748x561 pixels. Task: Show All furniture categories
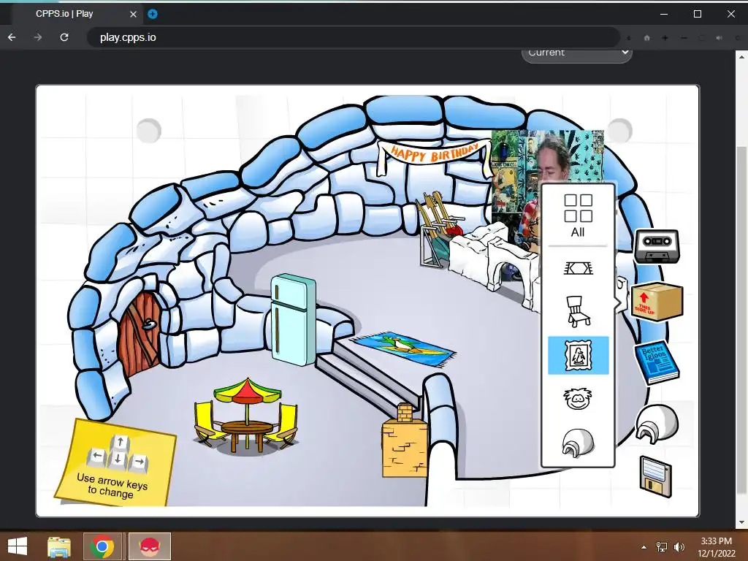pyautogui.click(x=579, y=215)
